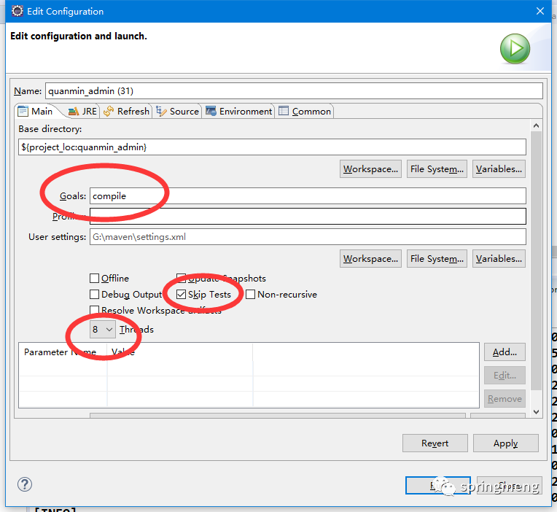Screen dimensions: 557x512
Task: Click the Base directory input field
Action: click(x=272, y=147)
